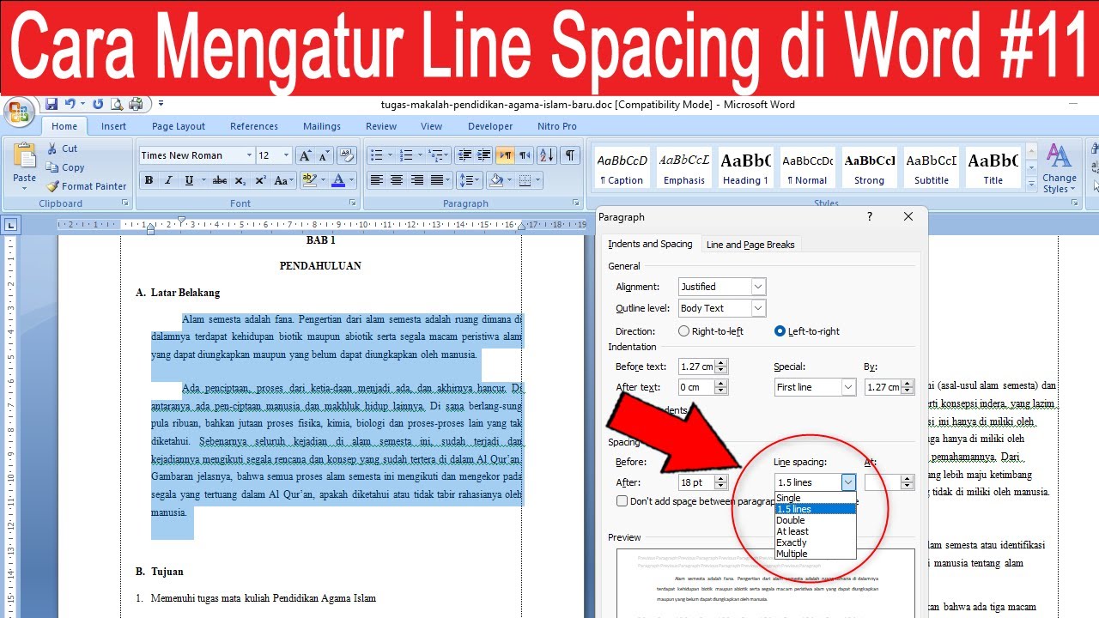
Task: Switch to Line and Page Breaks tab
Action: [x=750, y=245]
